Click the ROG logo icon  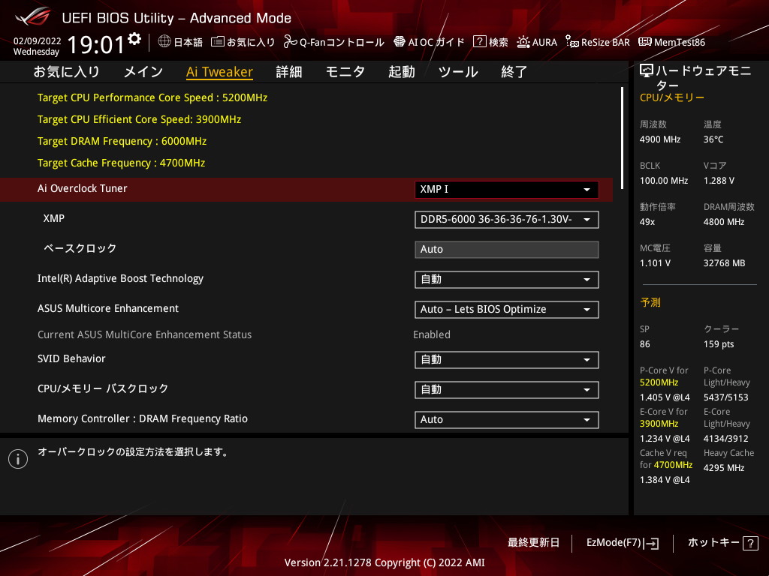[32, 17]
